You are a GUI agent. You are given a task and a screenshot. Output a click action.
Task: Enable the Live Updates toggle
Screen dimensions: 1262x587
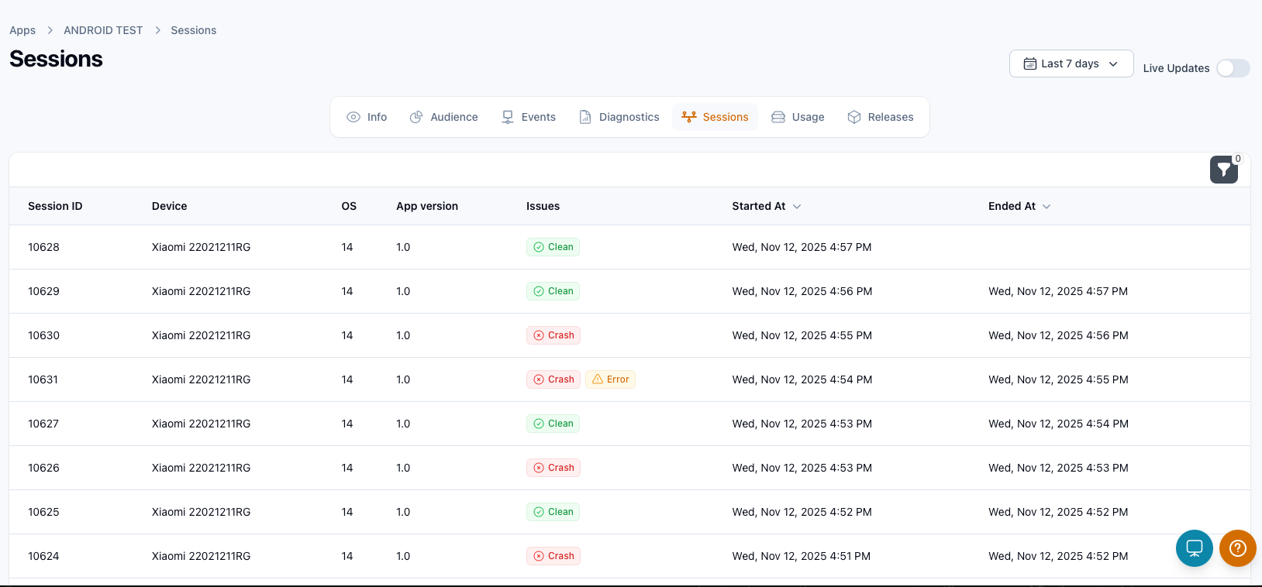(1233, 68)
